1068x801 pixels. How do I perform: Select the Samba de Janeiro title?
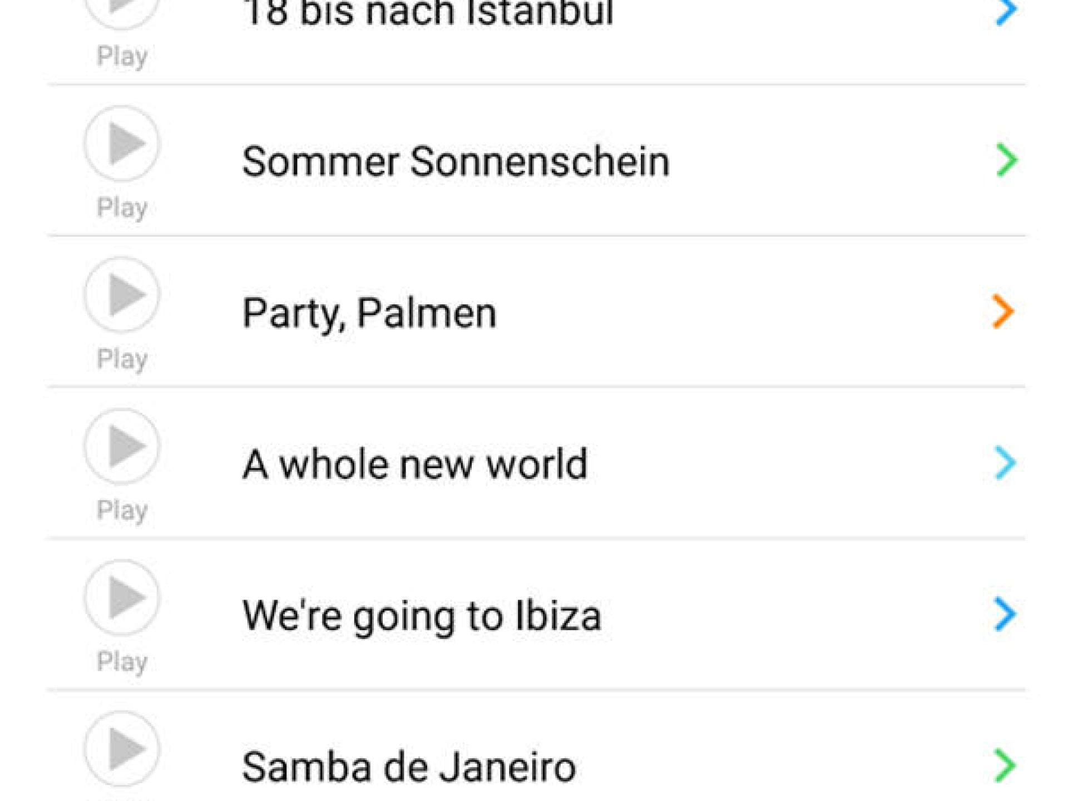[x=409, y=767]
